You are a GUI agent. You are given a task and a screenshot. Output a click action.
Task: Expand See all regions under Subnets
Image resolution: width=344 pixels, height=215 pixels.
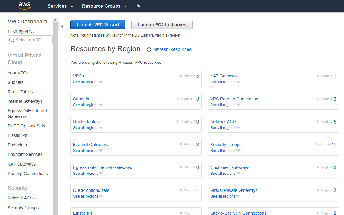(88, 105)
